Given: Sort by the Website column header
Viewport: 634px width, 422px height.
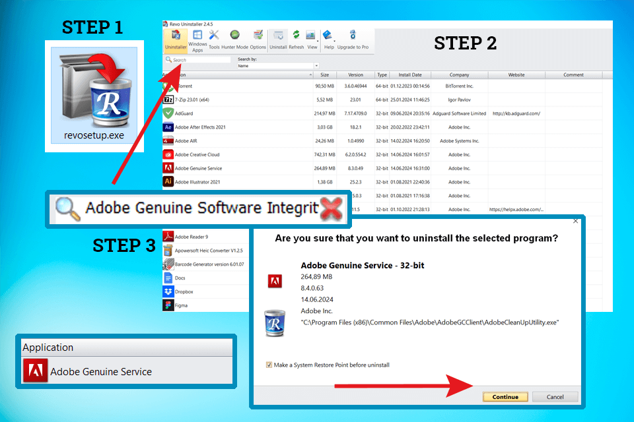Looking at the screenshot, I should point(516,75).
